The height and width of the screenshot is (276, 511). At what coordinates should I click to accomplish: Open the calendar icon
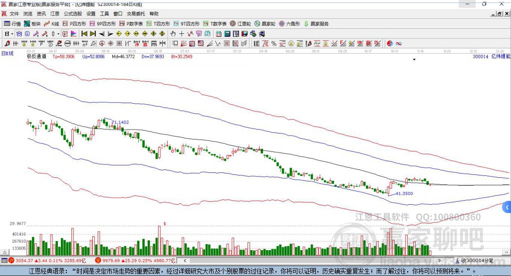point(219,34)
